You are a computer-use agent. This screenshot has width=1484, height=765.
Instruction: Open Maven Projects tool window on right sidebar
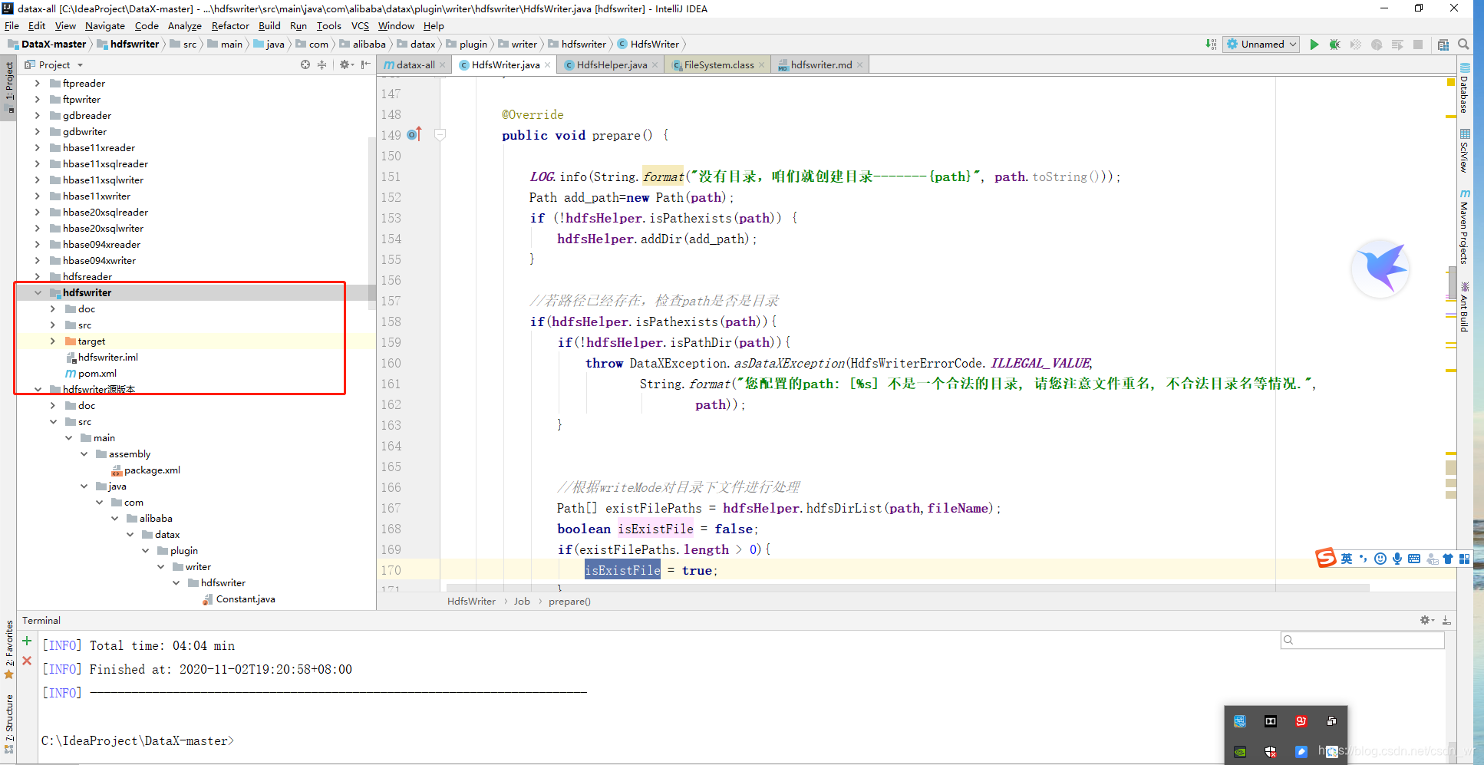pos(1465,226)
